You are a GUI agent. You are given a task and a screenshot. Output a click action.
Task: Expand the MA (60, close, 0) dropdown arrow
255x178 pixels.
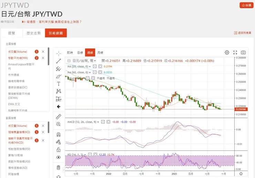coord(90,72)
